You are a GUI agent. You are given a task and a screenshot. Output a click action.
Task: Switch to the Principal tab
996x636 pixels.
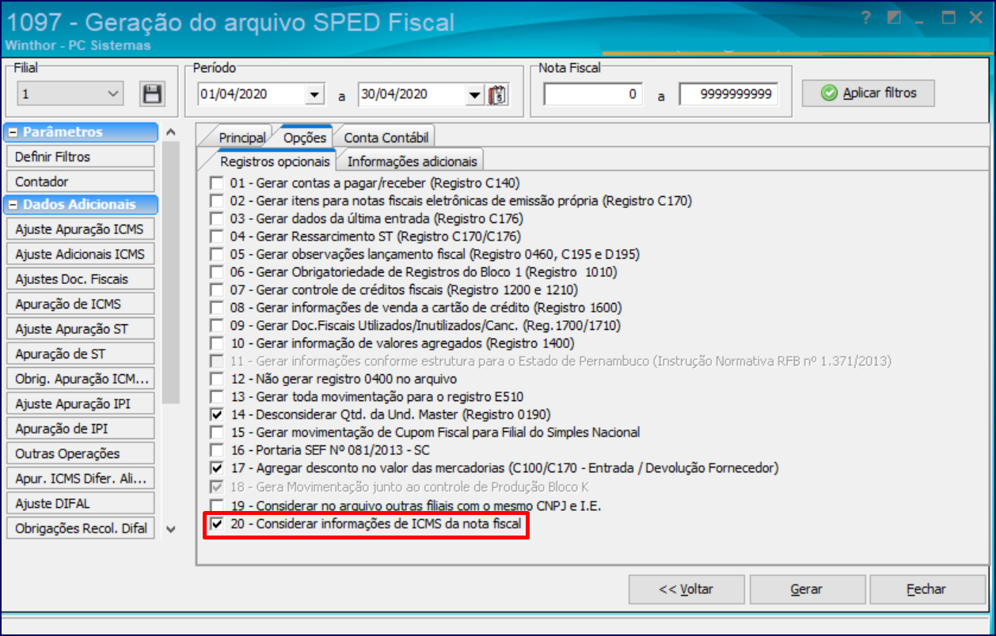pyautogui.click(x=241, y=138)
